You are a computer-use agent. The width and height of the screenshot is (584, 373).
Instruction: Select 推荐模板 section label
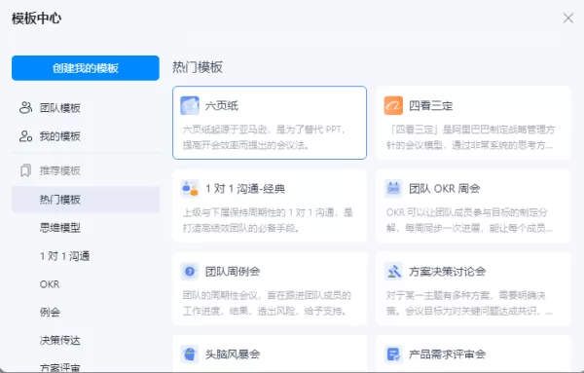pos(60,170)
